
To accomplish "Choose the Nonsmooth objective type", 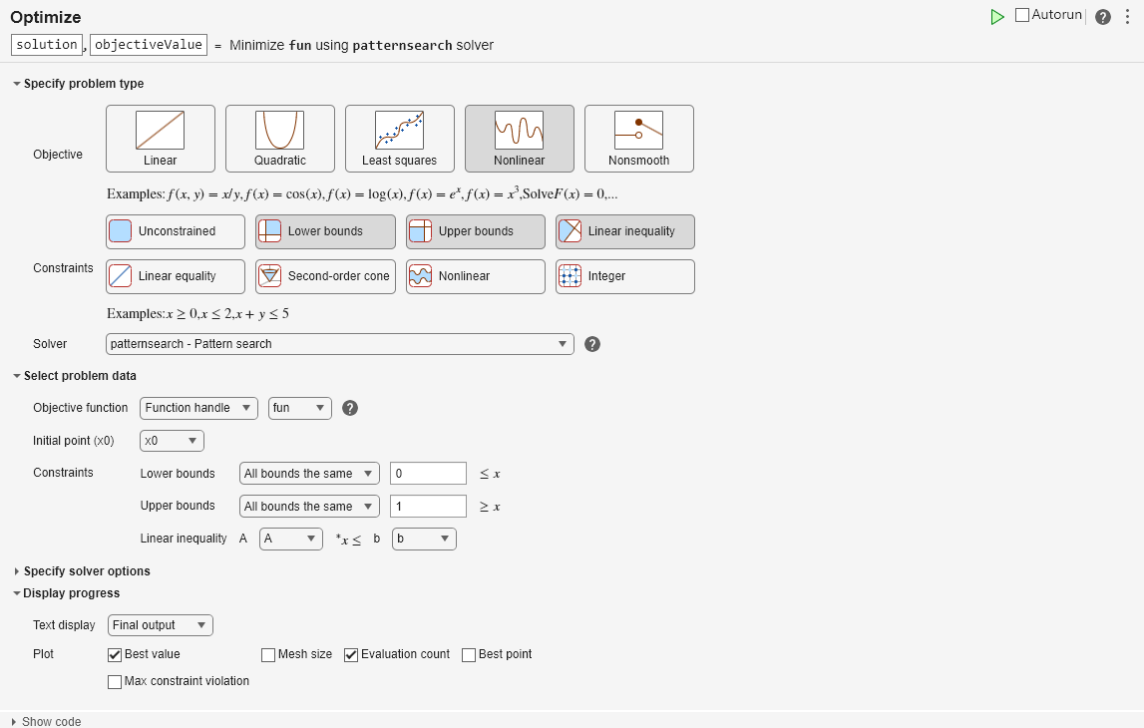I will (x=638, y=139).
